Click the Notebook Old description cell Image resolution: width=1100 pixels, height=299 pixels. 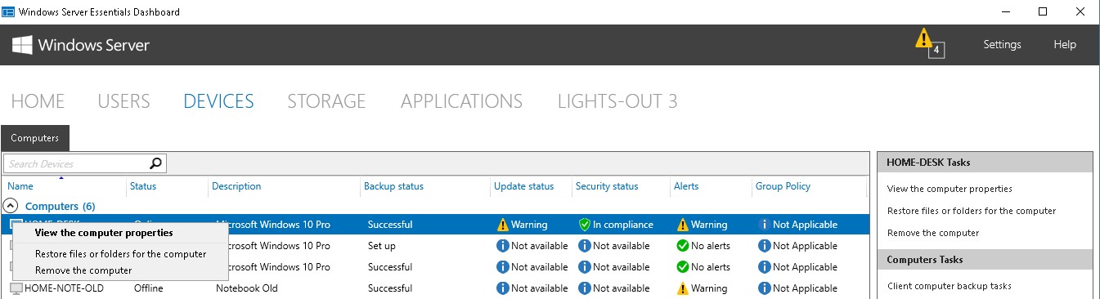[247, 288]
